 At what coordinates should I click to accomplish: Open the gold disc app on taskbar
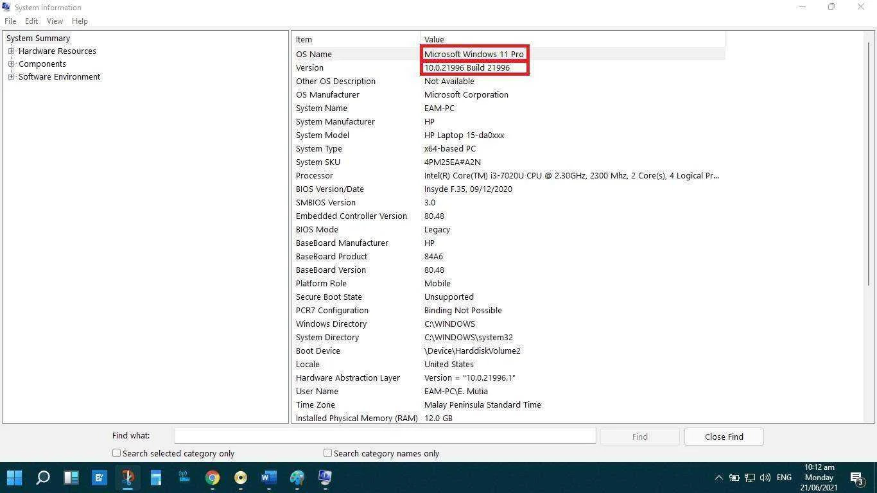(241, 478)
